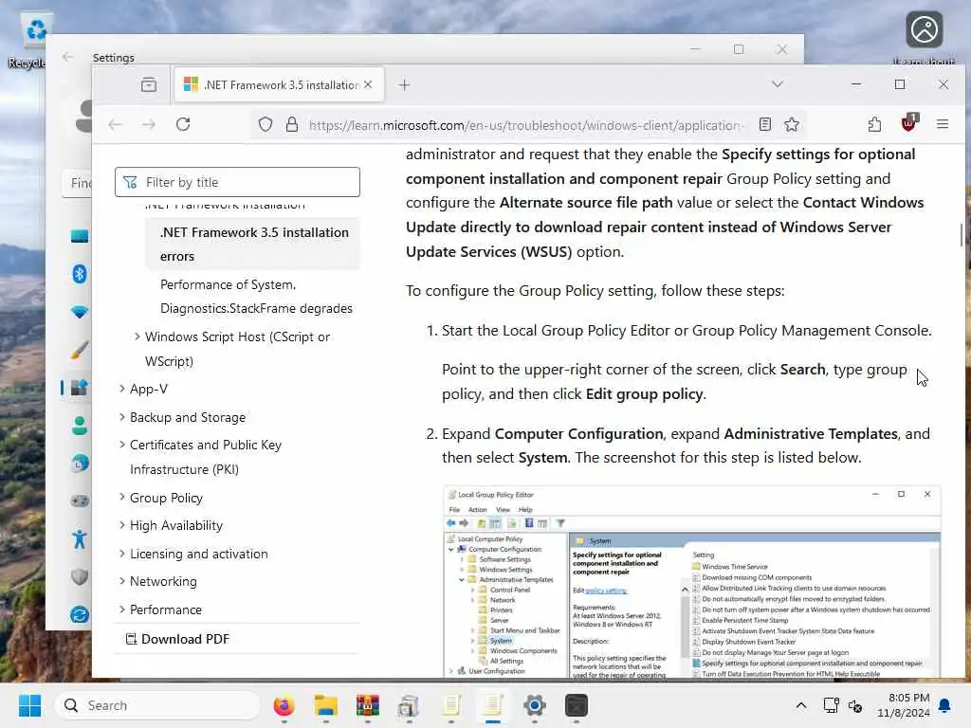Open System icon in Settings sidebar
971x728 pixels.
[80, 236]
